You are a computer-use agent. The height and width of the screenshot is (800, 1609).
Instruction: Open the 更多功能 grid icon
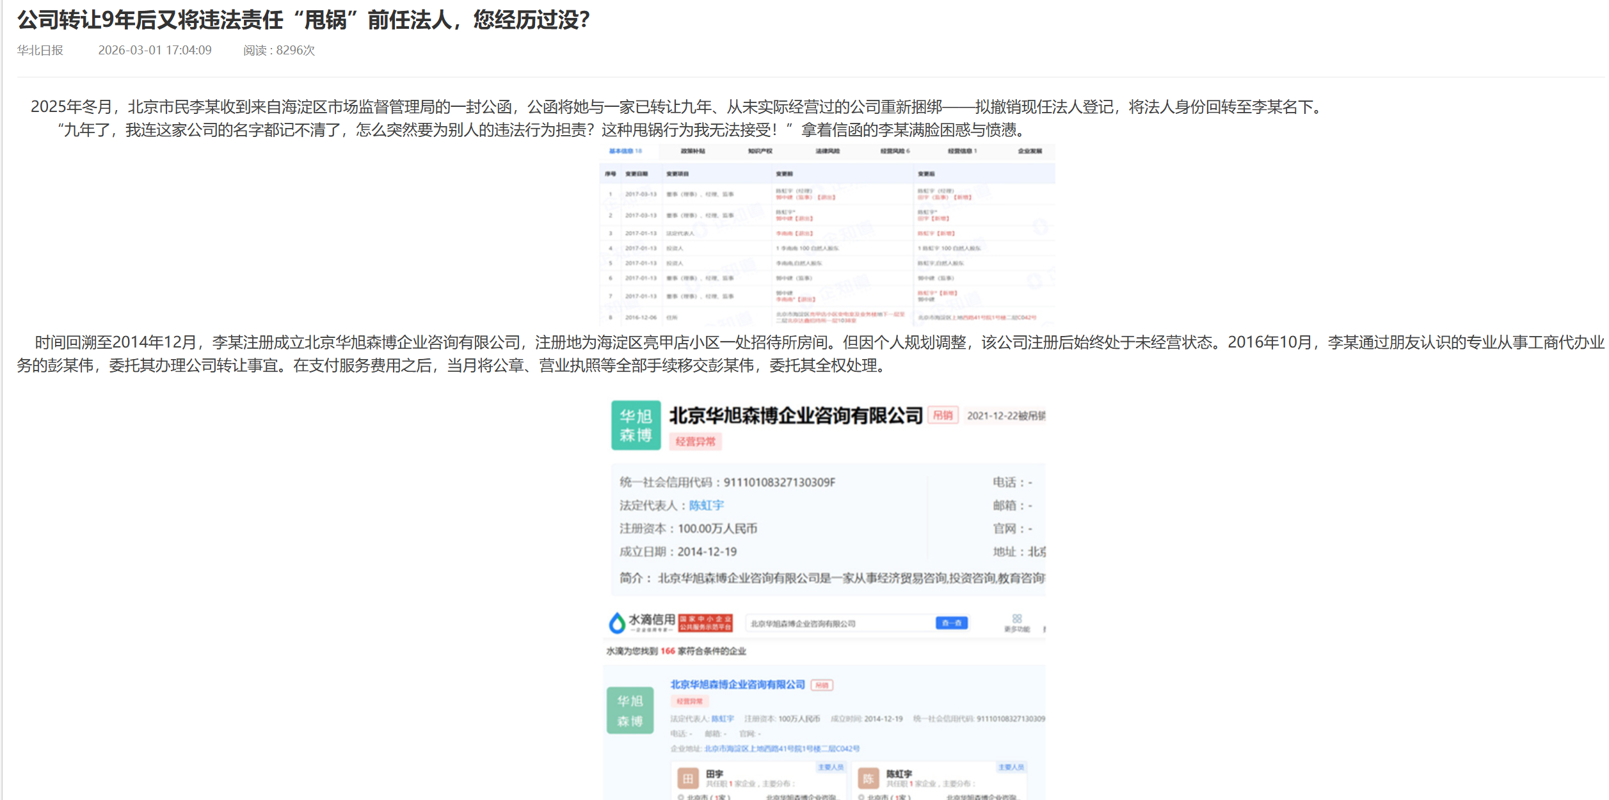pos(1016,619)
